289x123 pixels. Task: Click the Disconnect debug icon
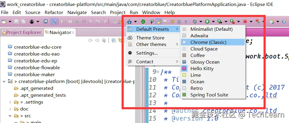click(84, 22)
